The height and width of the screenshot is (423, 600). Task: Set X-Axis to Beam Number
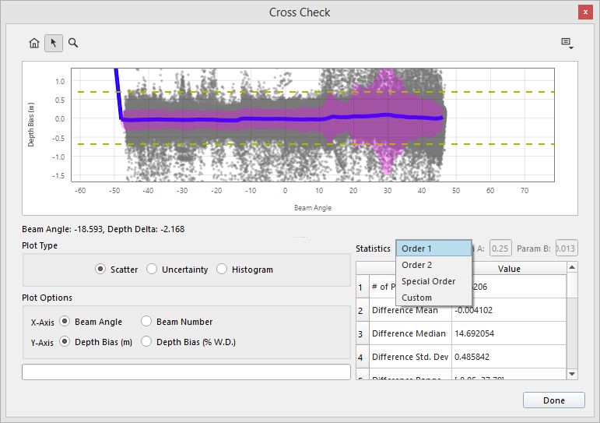(146, 322)
